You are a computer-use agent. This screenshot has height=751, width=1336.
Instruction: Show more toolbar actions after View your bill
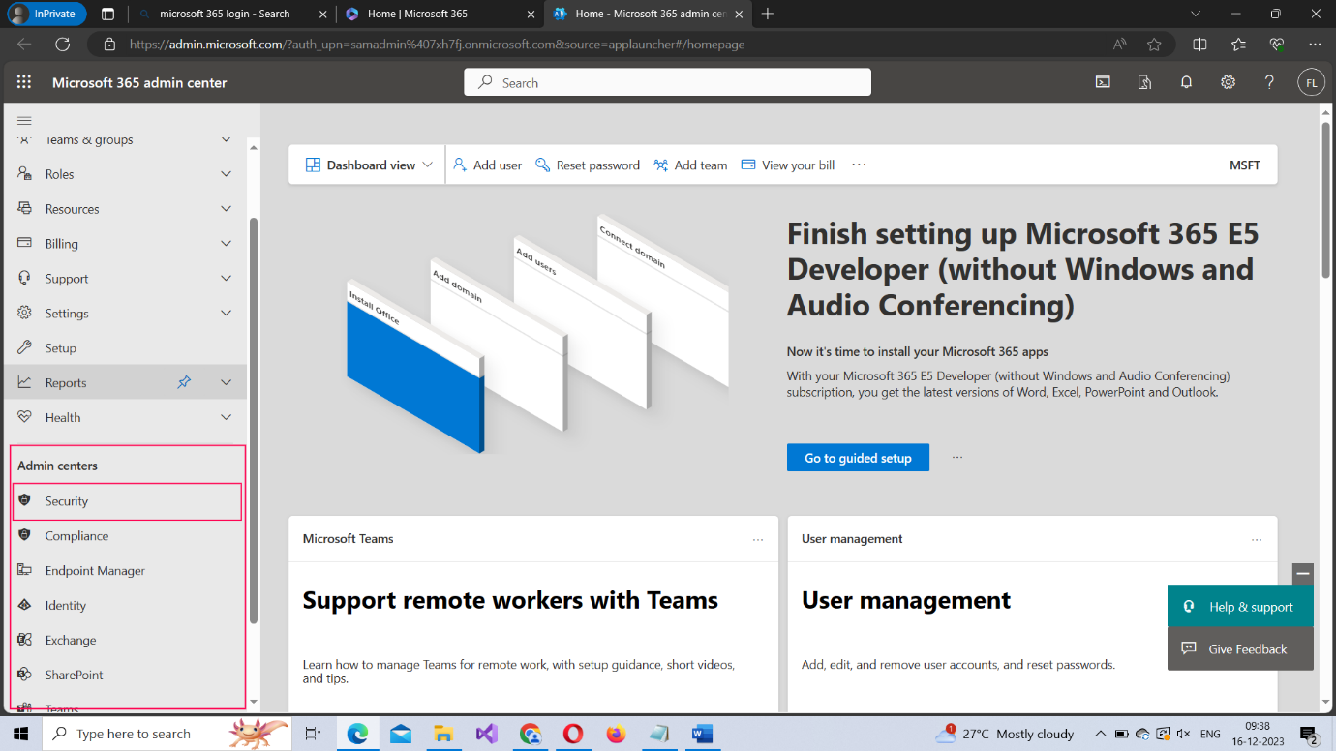coord(859,165)
